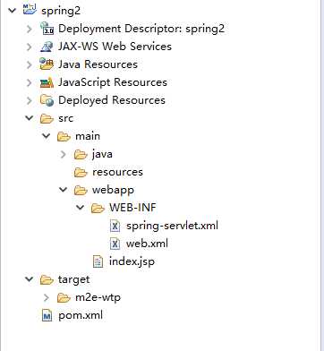Click the Java Resources package icon
324x351 pixels.
[x=47, y=64]
